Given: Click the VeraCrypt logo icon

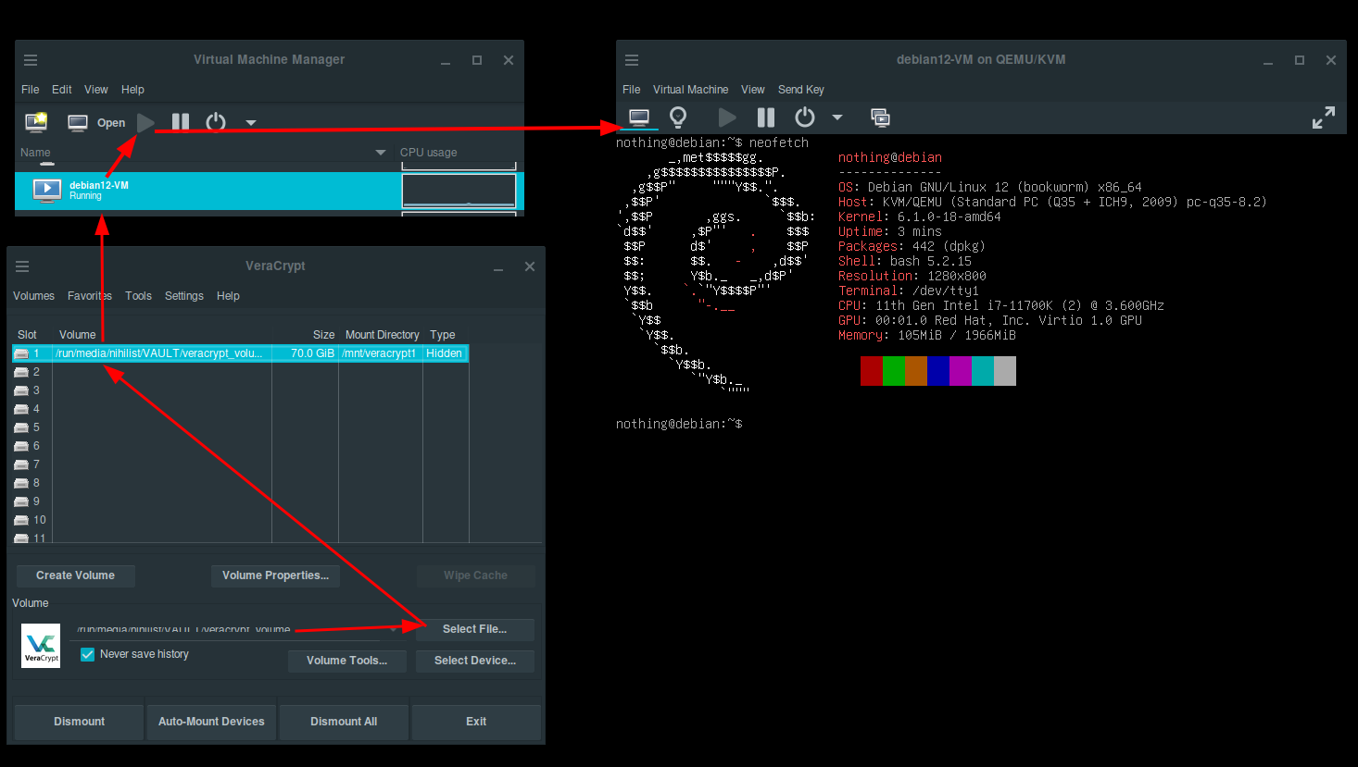Looking at the screenshot, I should point(41,646).
